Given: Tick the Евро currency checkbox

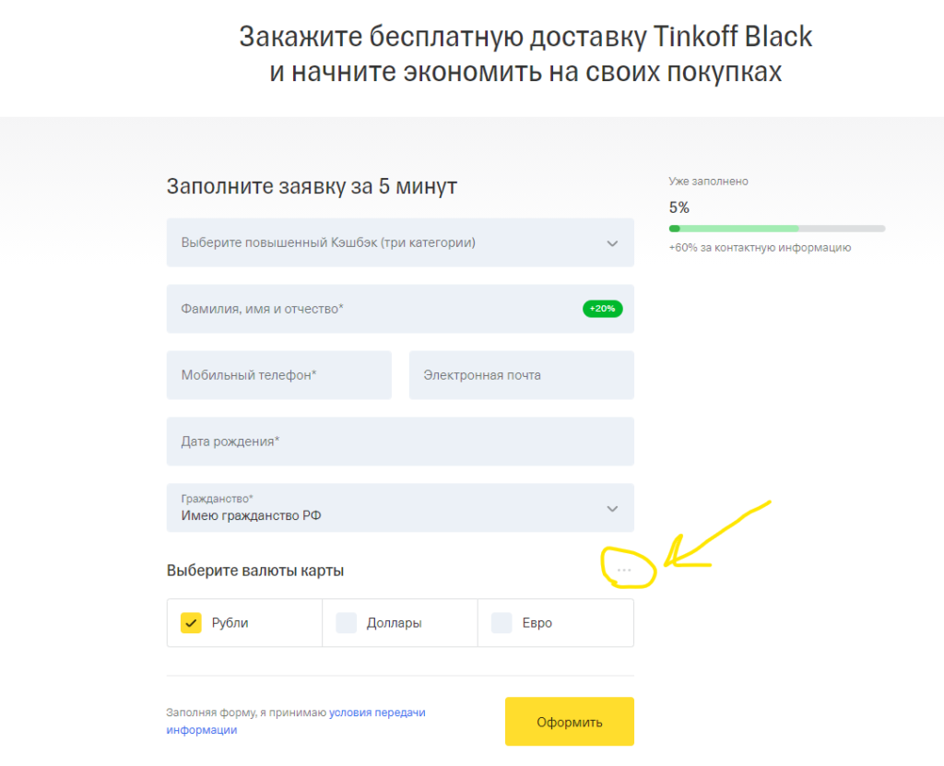Looking at the screenshot, I should click(501, 623).
